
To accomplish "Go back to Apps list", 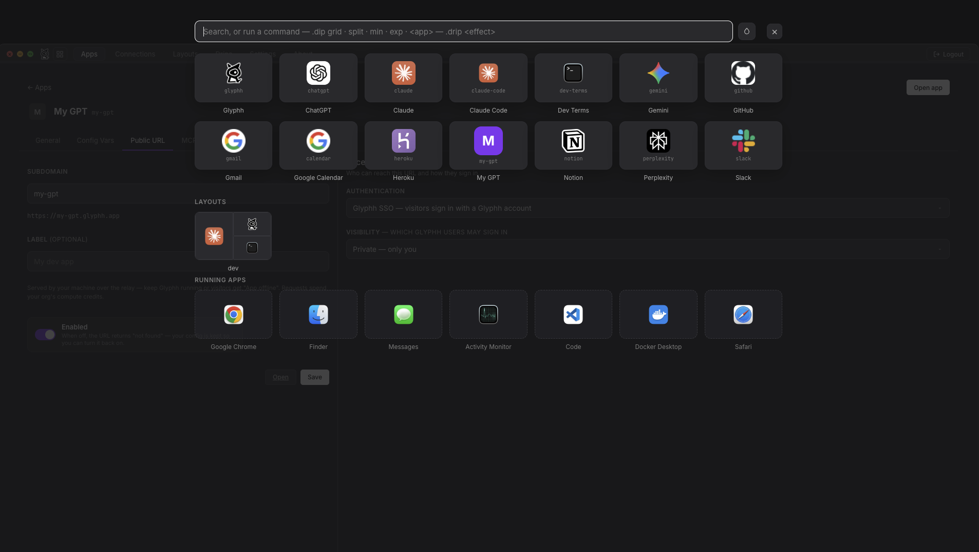I will pos(40,87).
